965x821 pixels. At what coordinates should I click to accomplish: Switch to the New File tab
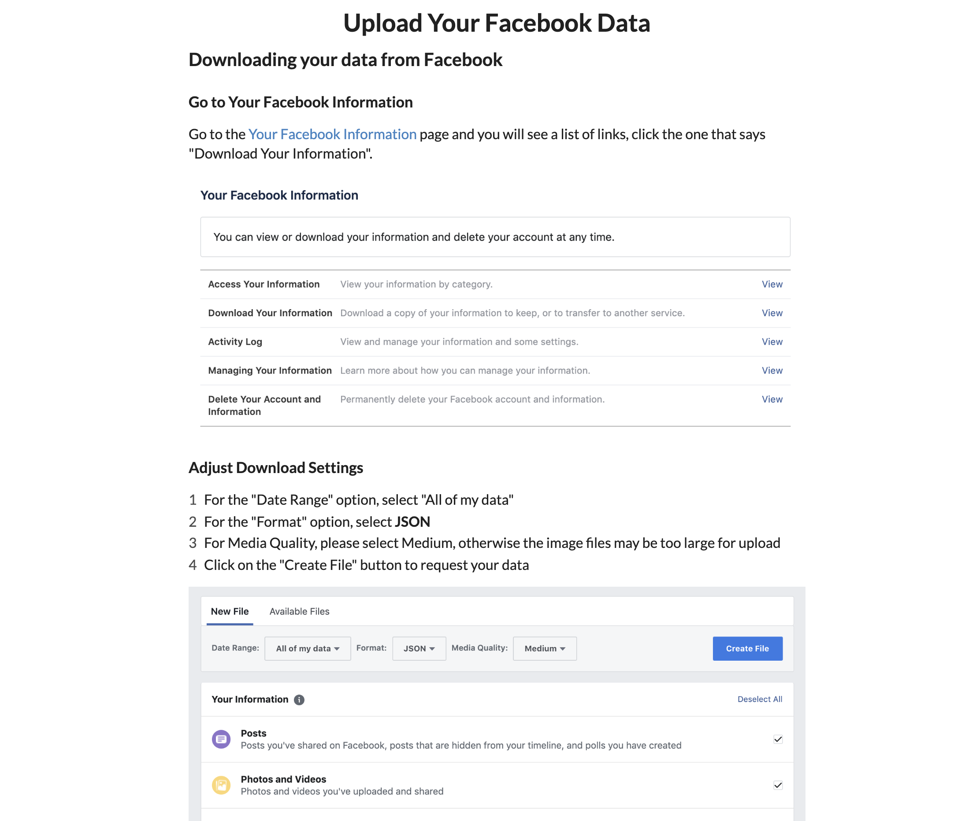[230, 611]
